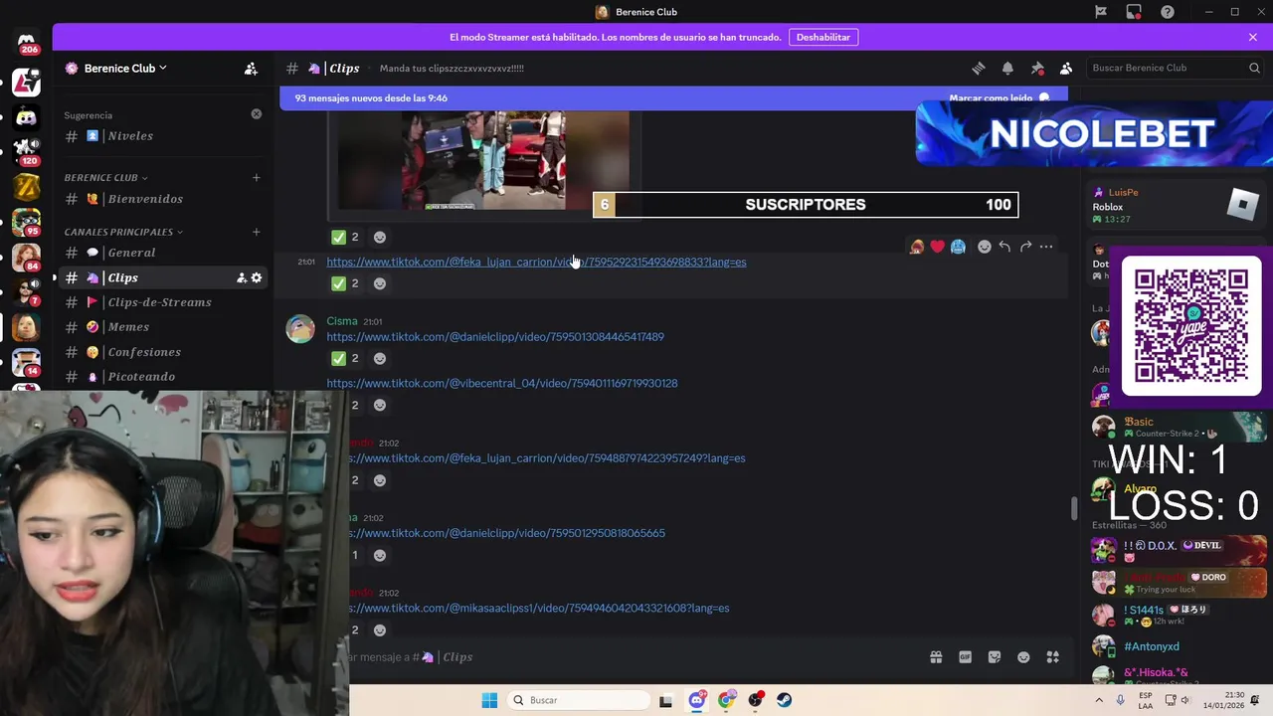Dismiss the Sugerencia suggestion
This screenshot has height=716, width=1273.
pyautogui.click(x=256, y=114)
